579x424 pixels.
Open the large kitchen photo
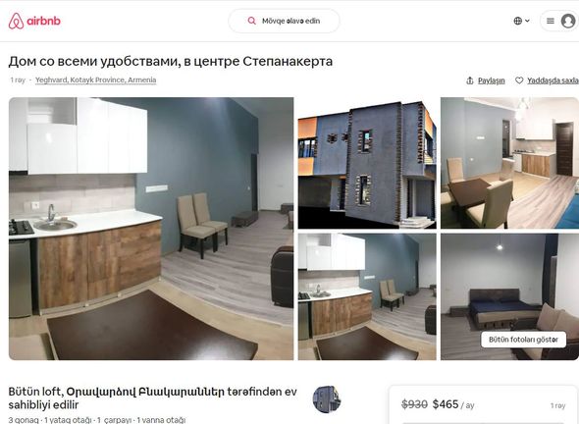pyautogui.click(x=151, y=229)
